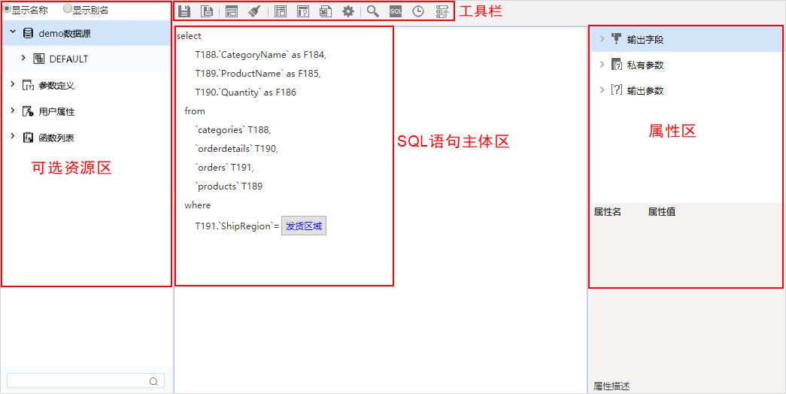
Task: Click the magnifier preview icon in toolbar
Action: pos(372,11)
